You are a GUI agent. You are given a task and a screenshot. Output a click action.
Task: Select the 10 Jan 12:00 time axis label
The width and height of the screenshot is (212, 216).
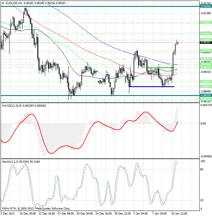coord(179,214)
